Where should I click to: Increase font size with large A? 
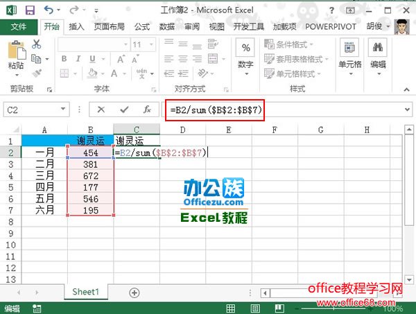point(121,59)
